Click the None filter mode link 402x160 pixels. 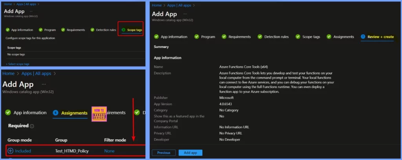[x=109, y=151]
